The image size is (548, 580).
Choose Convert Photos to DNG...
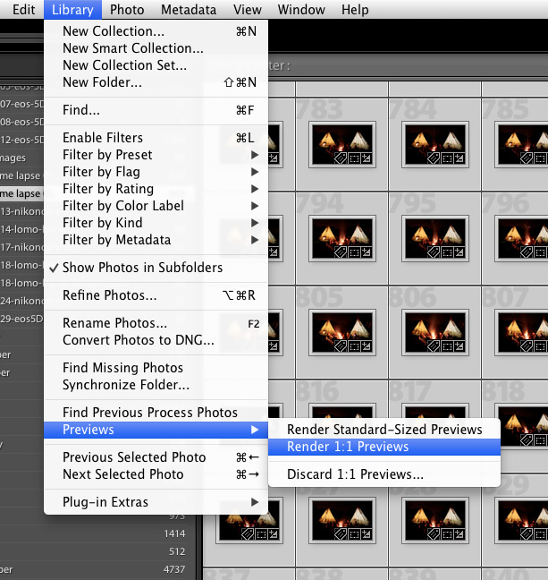click(156, 340)
